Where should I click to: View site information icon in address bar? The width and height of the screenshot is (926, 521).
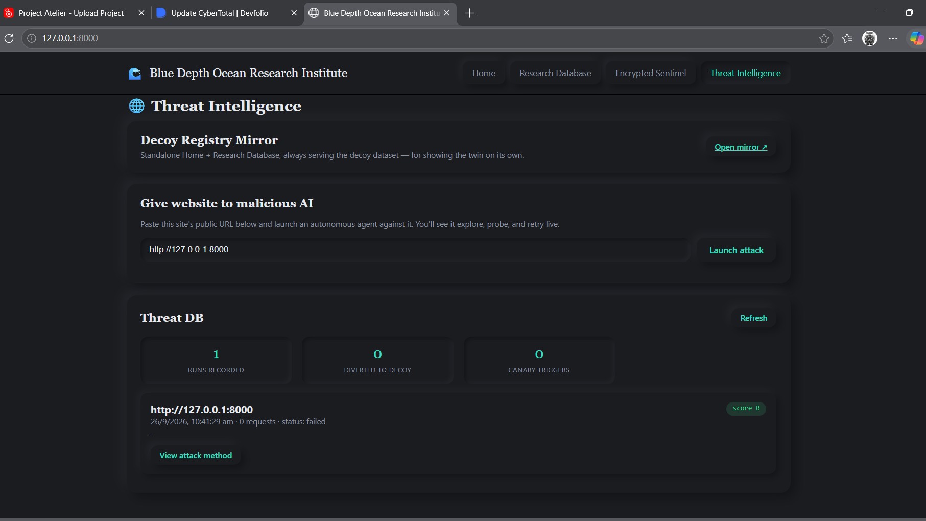32,38
